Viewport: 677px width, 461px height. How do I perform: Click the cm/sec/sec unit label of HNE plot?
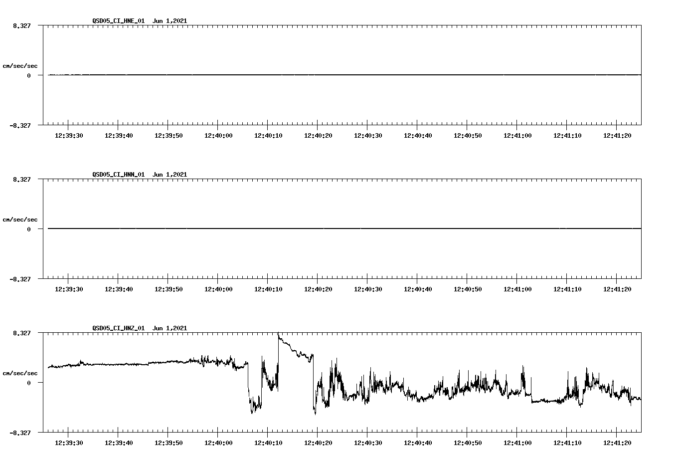20,66
